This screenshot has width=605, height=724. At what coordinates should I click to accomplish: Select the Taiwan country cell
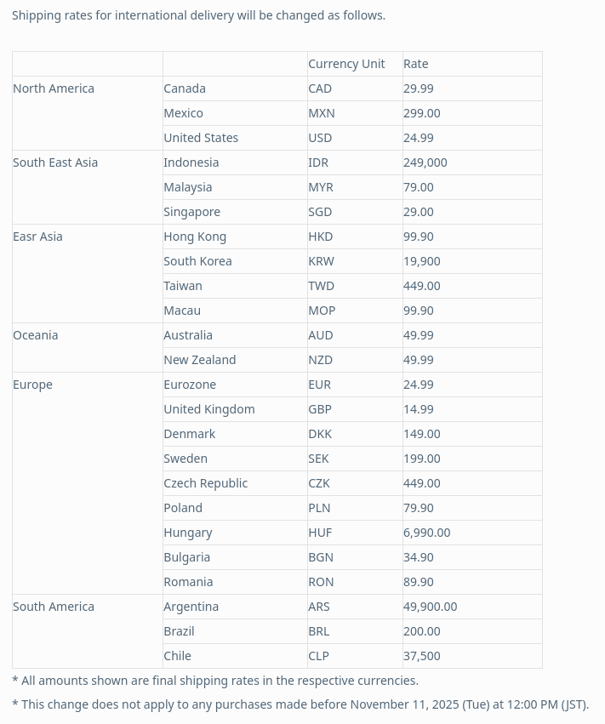pos(183,286)
